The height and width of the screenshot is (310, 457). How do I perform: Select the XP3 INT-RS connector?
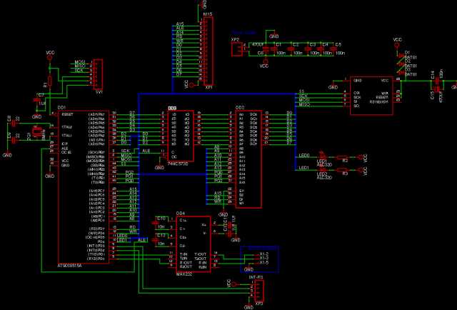258,291
